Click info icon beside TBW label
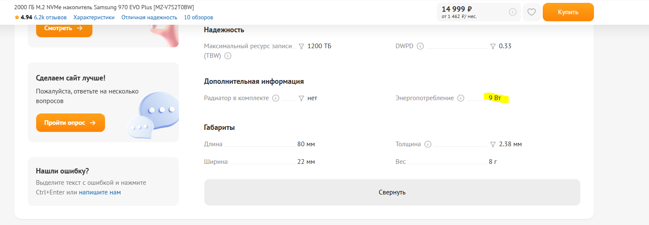The width and height of the screenshot is (649, 225). [228, 56]
